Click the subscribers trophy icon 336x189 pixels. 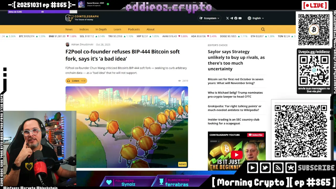[161, 182]
